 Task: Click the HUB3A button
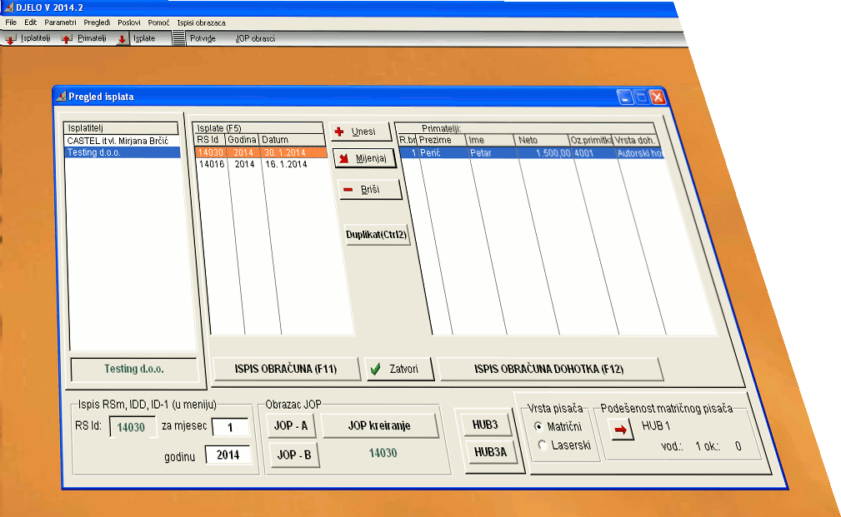point(490,451)
